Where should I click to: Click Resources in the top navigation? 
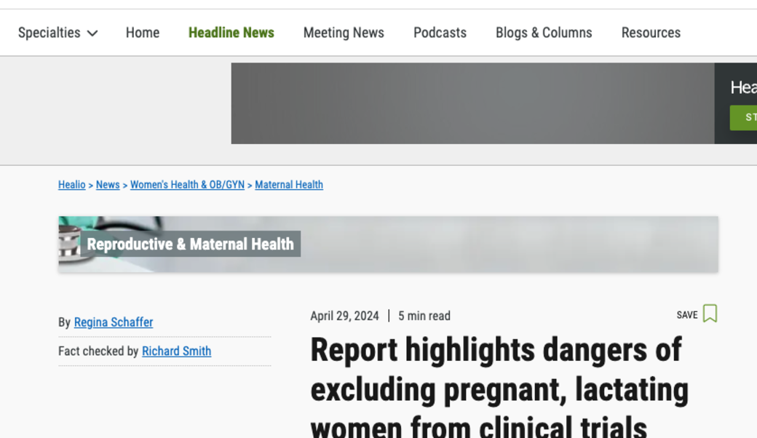(650, 33)
